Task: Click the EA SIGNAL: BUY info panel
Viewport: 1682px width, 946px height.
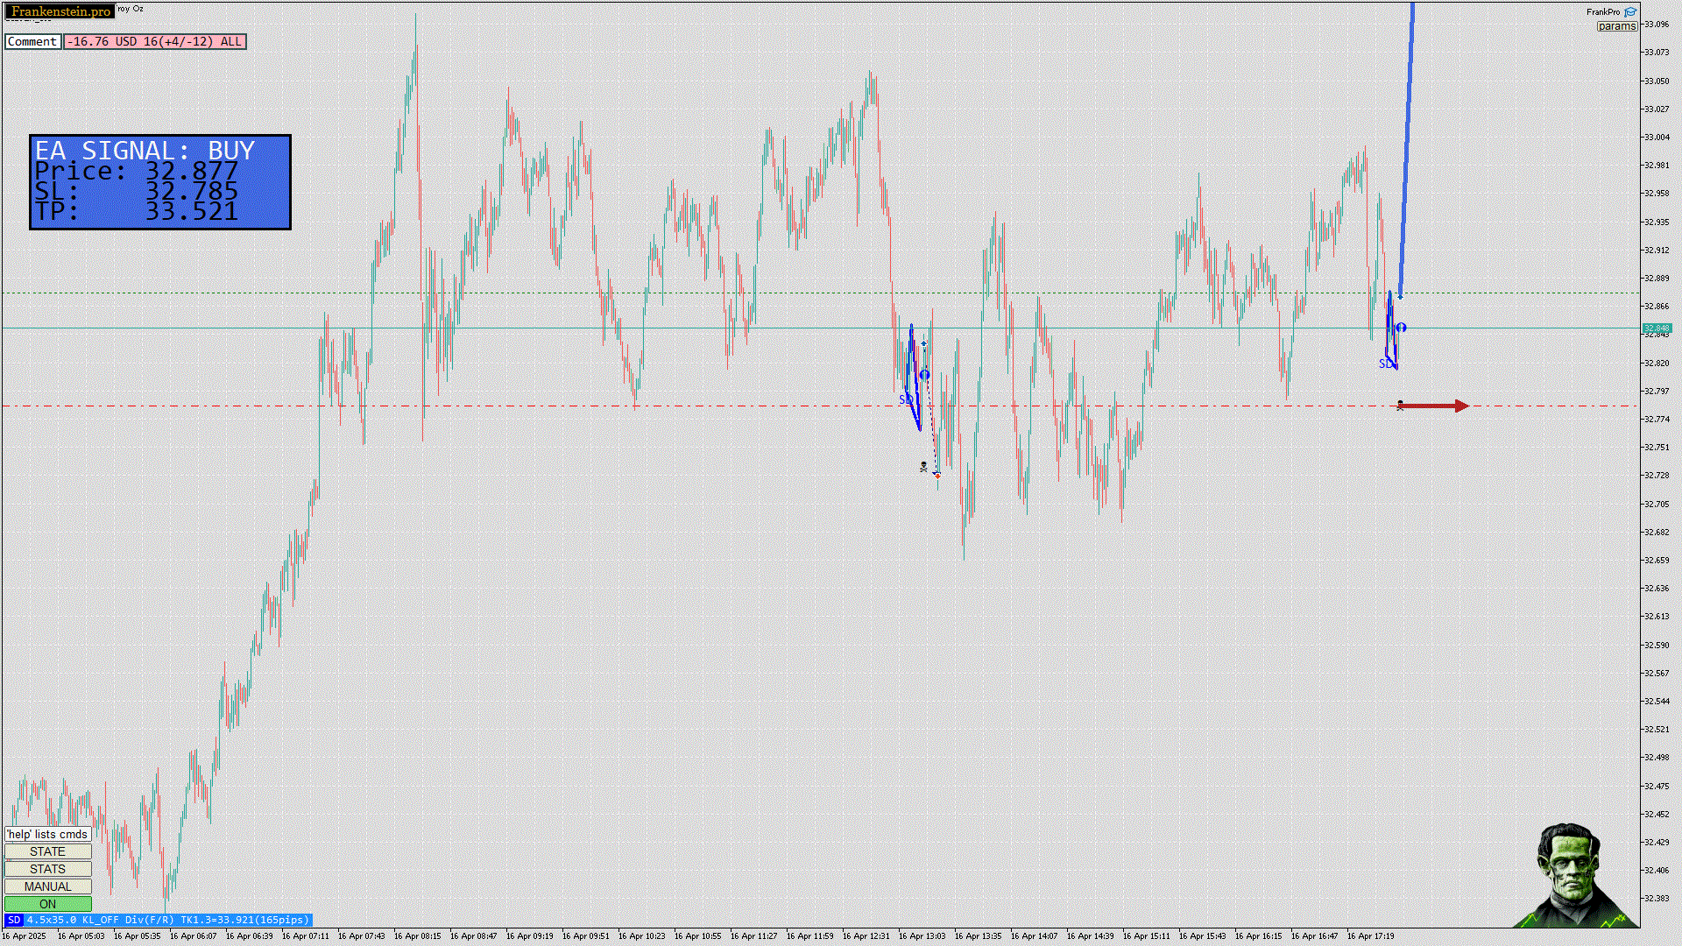Action: coord(160,182)
